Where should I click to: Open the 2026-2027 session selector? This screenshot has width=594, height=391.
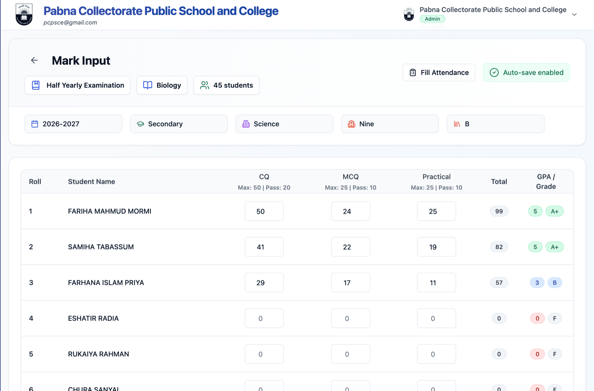pyautogui.click(x=73, y=124)
